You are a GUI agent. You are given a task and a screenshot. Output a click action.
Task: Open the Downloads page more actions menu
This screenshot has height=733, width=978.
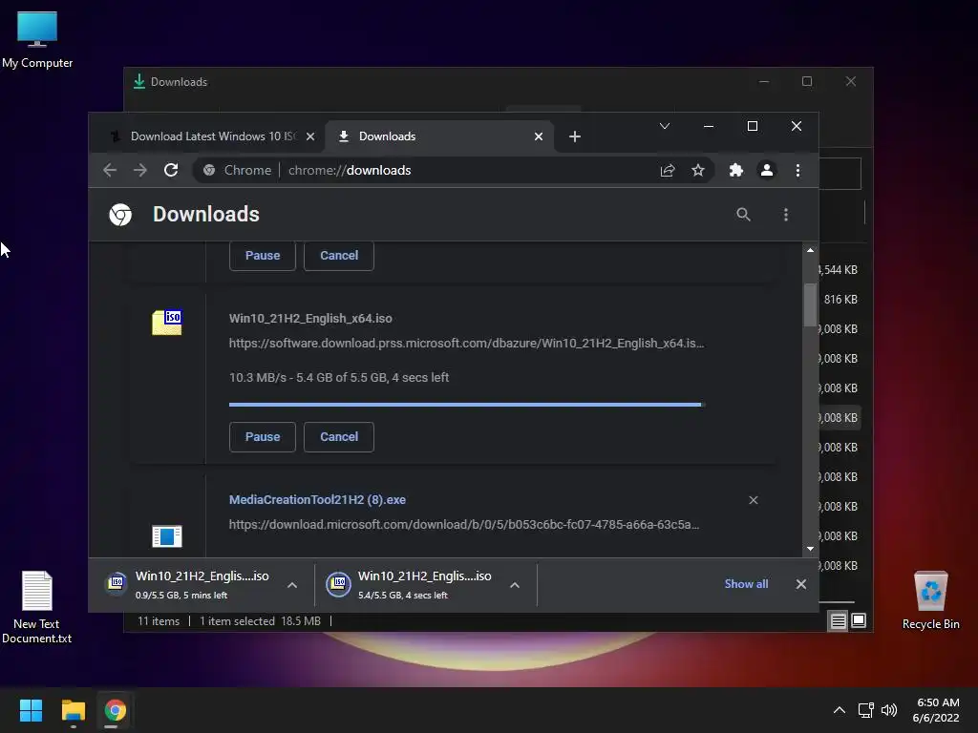[x=786, y=215]
